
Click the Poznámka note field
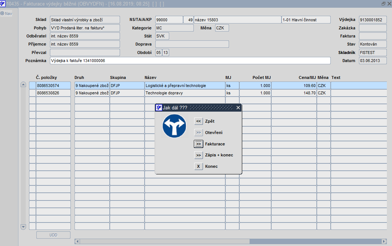point(190,61)
